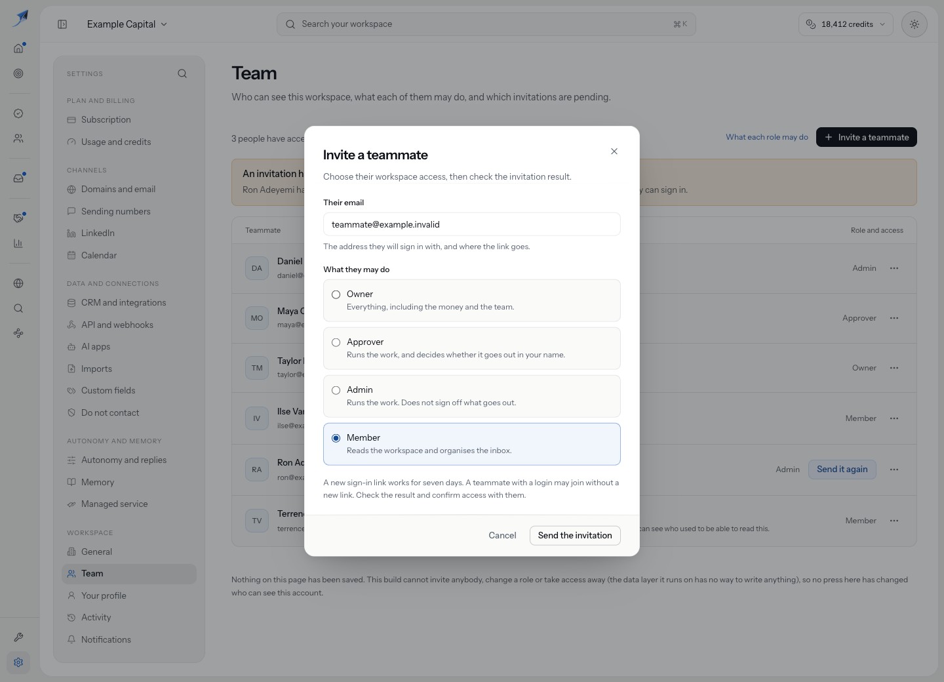944x682 pixels.
Task: Open the 18,412 credits dropdown
Action: click(x=846, y=24)
